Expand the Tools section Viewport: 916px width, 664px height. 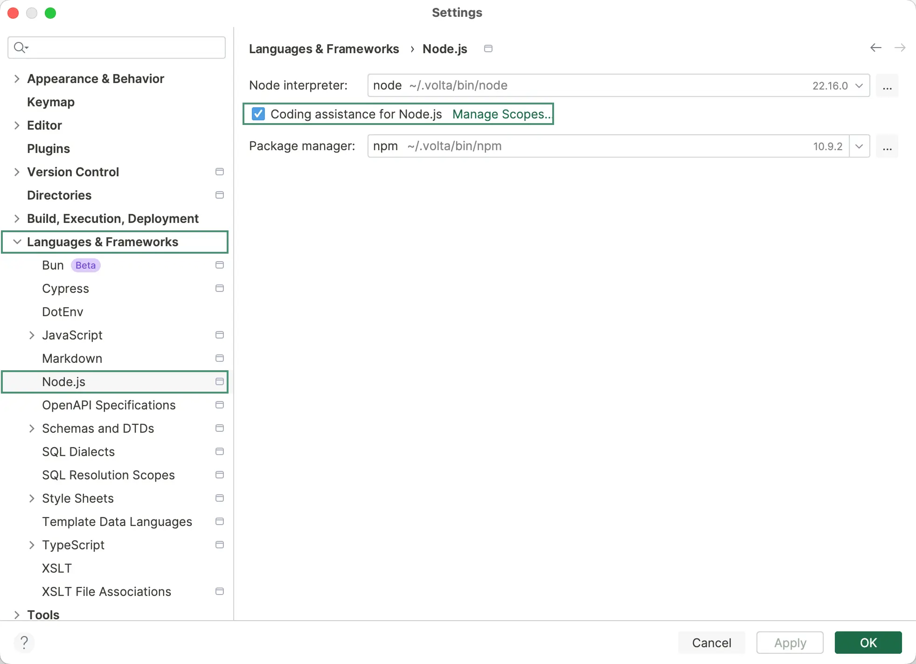point(17,615)
